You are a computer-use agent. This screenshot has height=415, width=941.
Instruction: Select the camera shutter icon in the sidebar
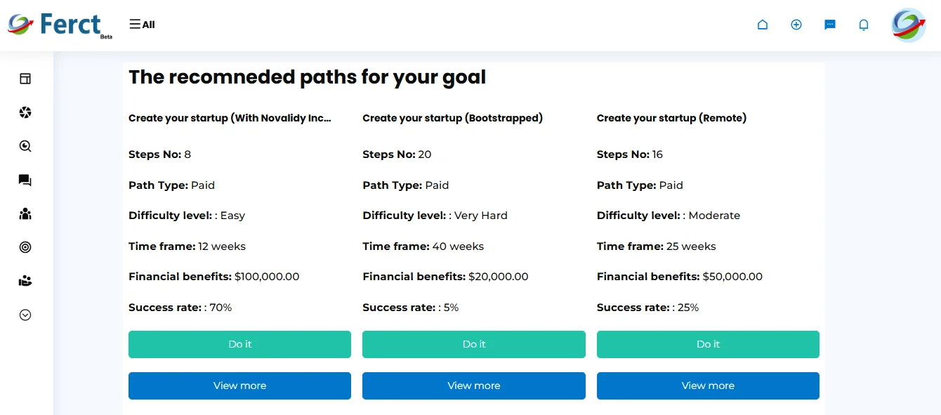click(x=25, y=112)
